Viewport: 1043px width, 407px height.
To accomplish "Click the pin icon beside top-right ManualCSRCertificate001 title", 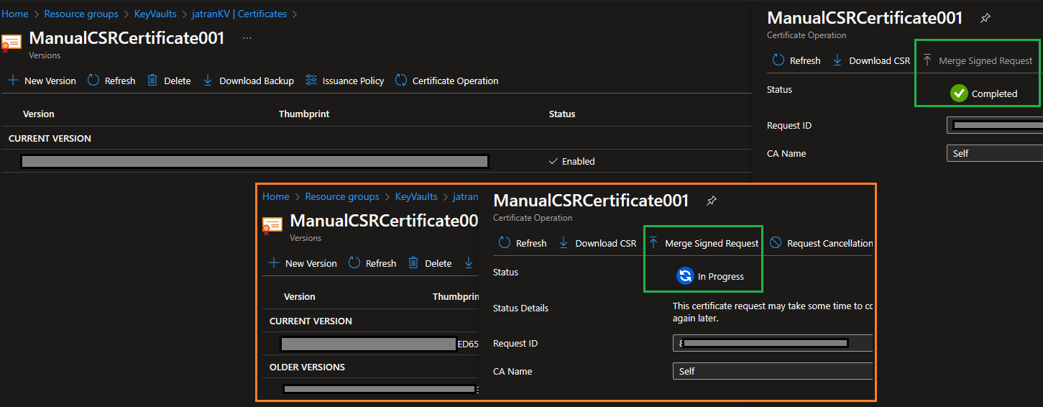I will pyautogui.click(x=985, y=18).
